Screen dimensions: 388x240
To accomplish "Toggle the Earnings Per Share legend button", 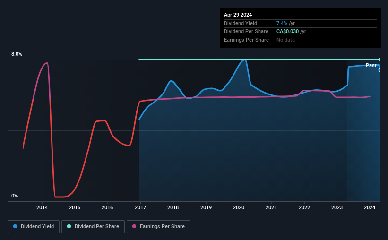I will (x=158, y=227).
